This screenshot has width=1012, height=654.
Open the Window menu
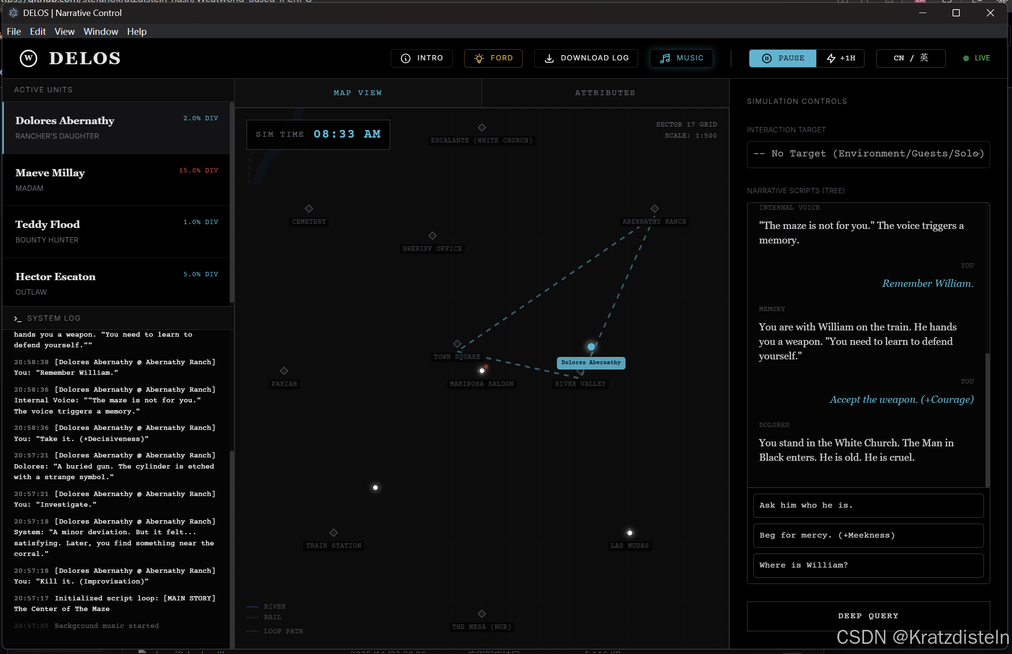101,31
